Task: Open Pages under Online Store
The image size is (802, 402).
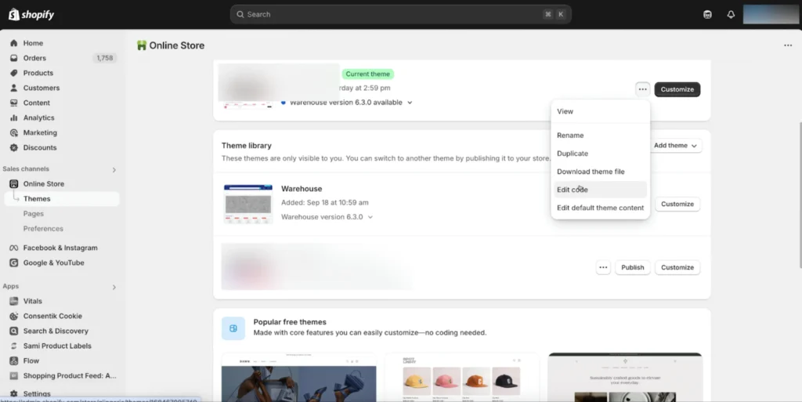Action: pos(33,213)
